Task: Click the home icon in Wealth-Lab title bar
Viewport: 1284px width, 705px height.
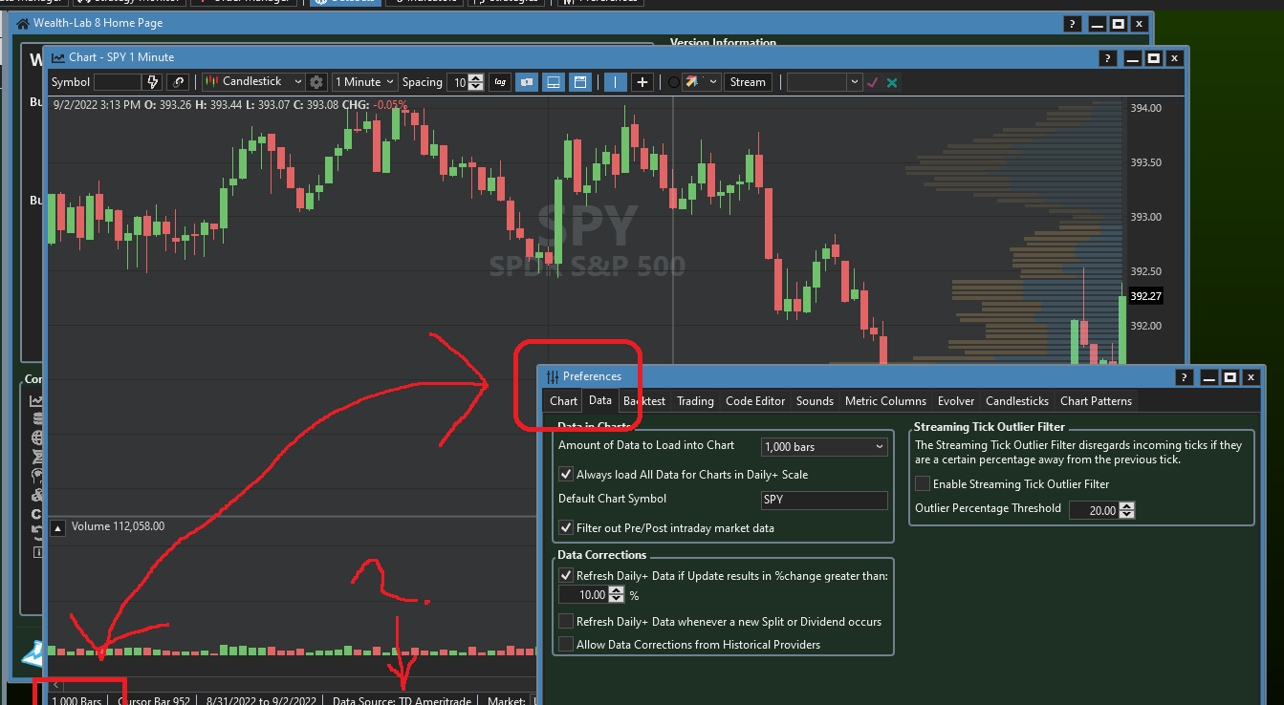Action: 23,23
